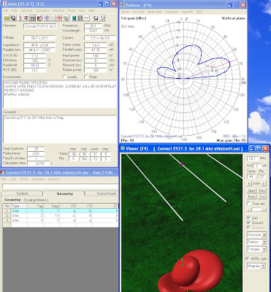Image resolution: width=271 pixels, height=292 pixels.
Task: Click the Segs value 11 cell
Action: pyautogui.click(x=51, y=215)
